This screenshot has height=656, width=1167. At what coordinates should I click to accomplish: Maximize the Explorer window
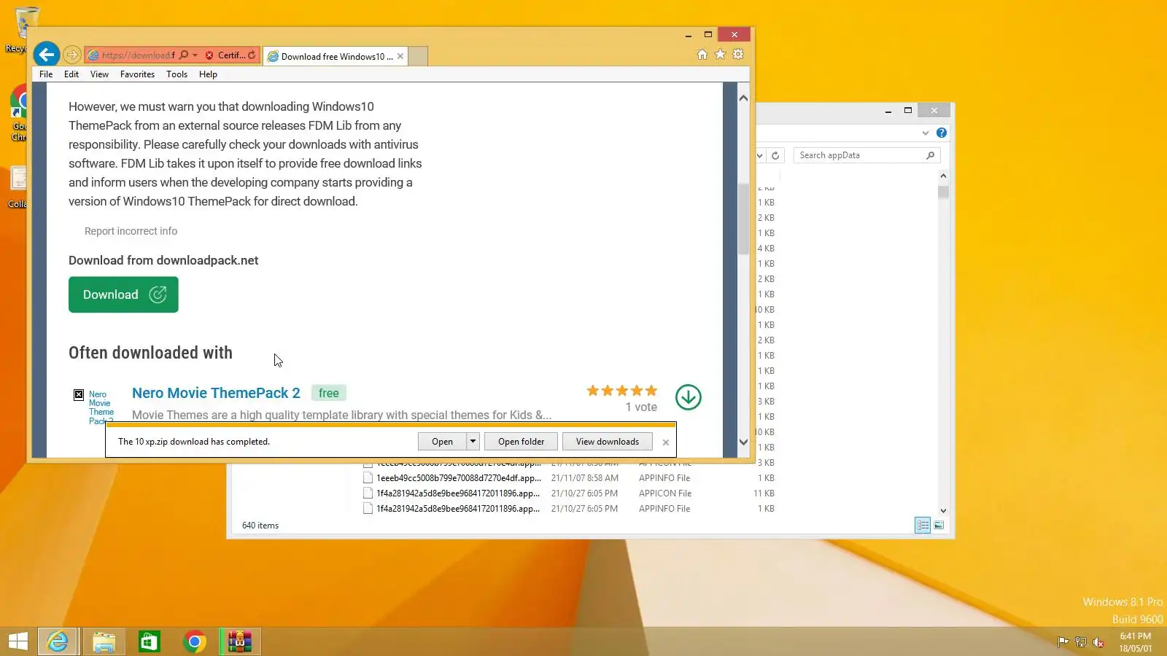point(908,111)
